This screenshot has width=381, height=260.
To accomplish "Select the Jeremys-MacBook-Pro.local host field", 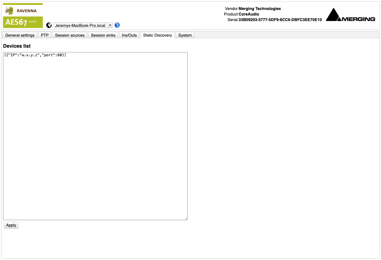I will click(81, 25).
